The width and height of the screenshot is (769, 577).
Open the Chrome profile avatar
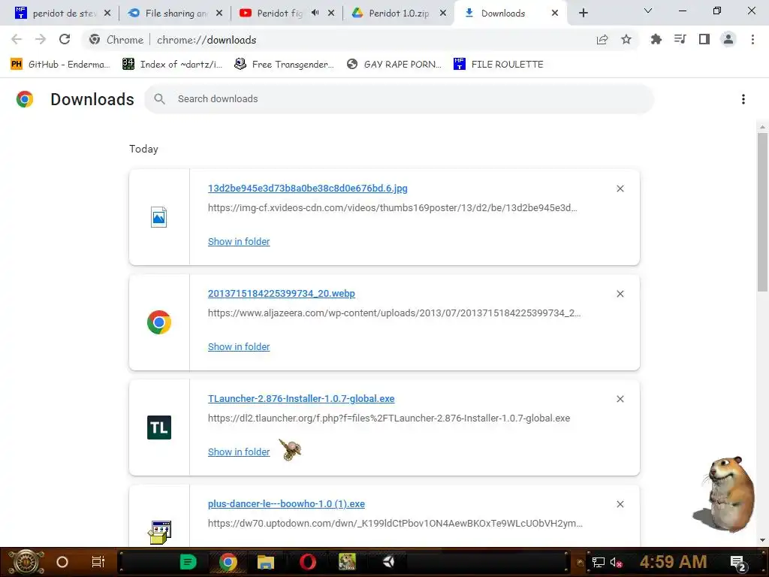728,39
